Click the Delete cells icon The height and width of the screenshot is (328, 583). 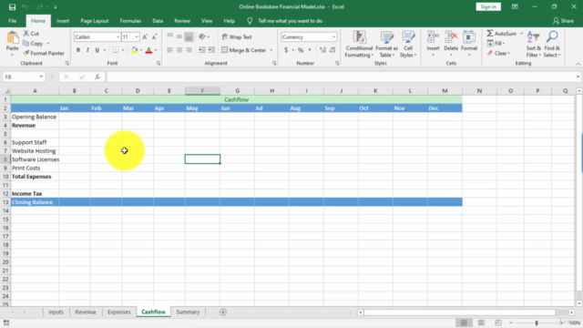(x=451, y=37)
